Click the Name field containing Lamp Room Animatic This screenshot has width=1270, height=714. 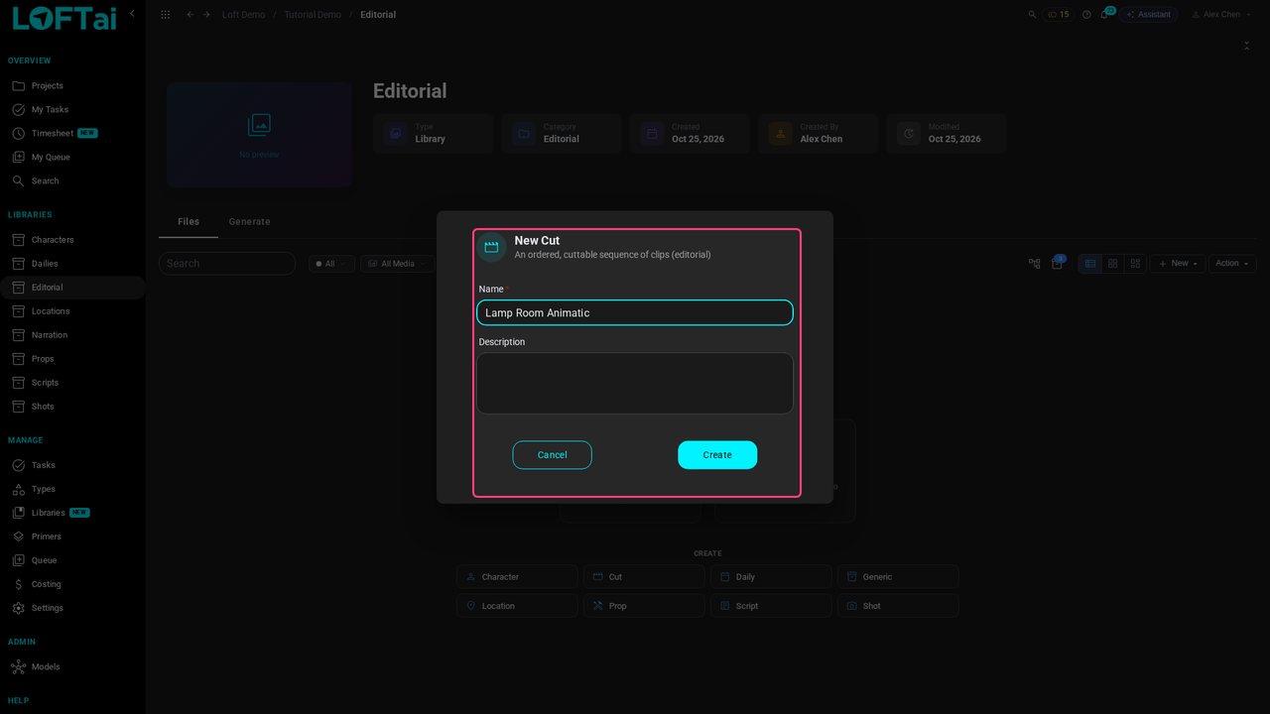(x=635, y=312)
